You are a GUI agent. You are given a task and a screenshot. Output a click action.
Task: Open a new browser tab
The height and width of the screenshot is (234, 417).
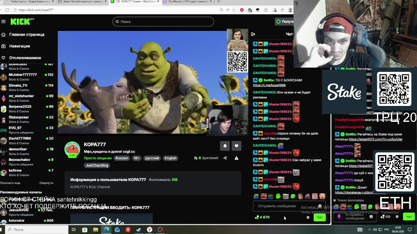pyautogui.click(x=219, y=2)
